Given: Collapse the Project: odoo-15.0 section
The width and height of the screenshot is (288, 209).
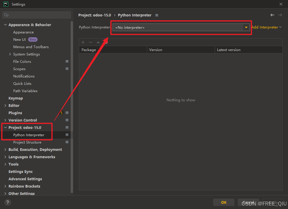Looking at the screenshot, I should point(5,127).
